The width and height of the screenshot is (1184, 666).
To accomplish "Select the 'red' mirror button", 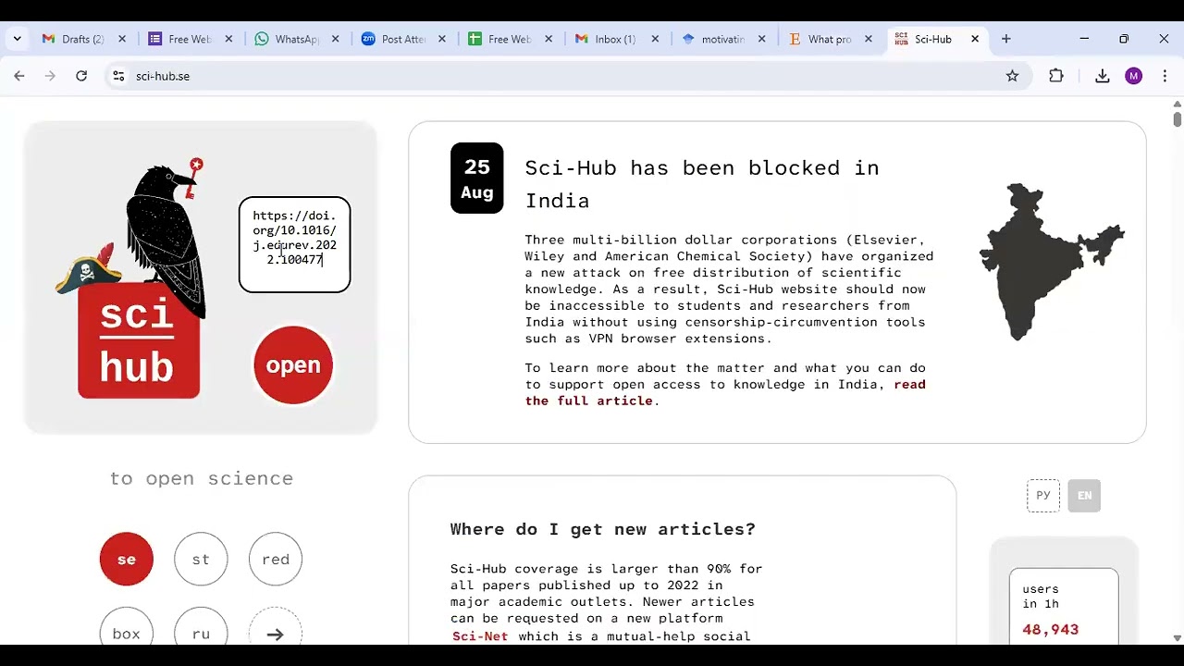I will click(x=276, y=559).
